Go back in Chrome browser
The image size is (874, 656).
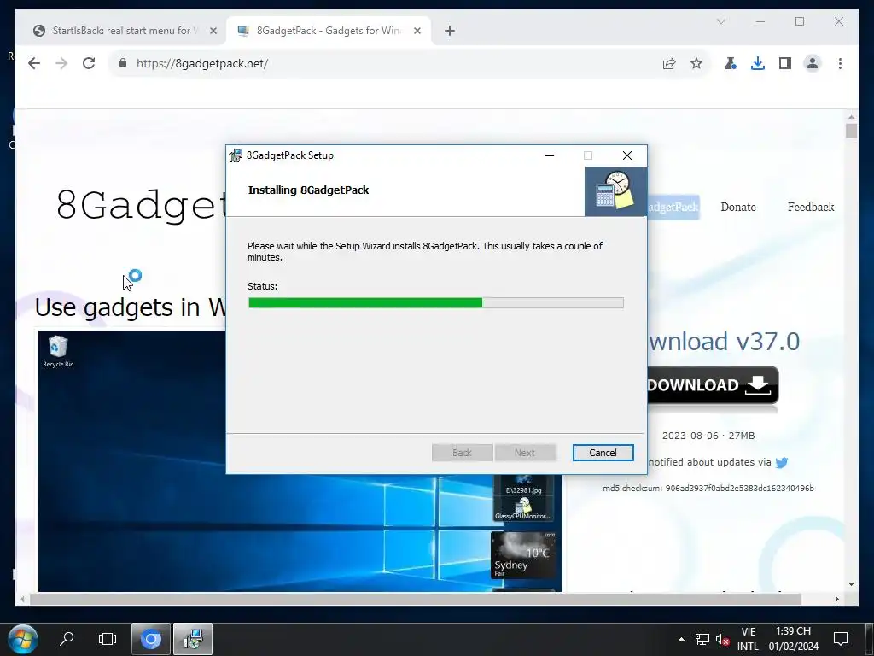(x=34, y=63)
